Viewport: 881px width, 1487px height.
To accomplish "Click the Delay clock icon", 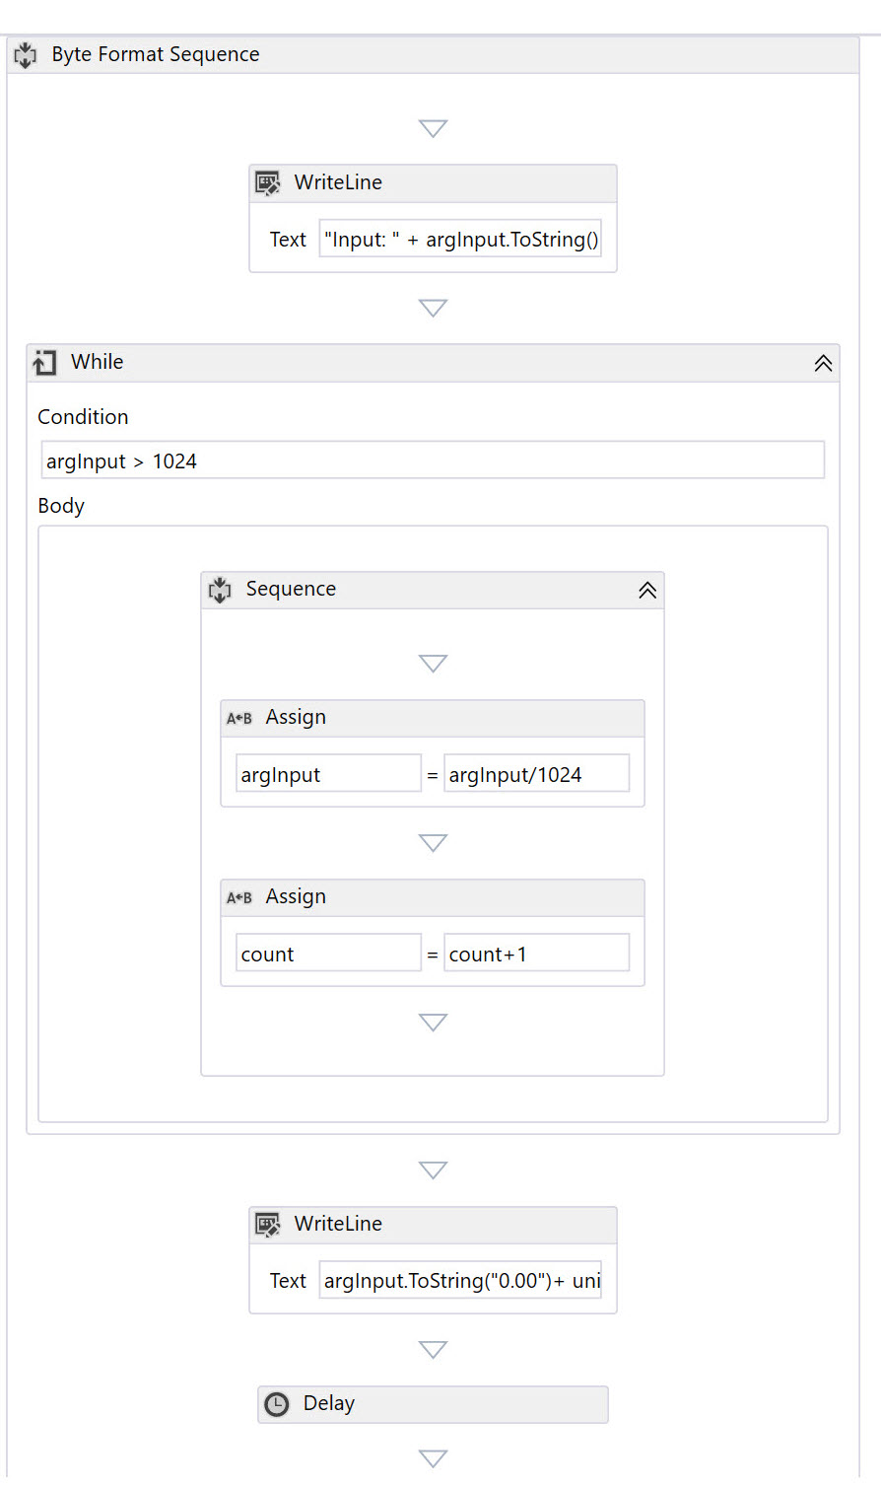I will click(278, 1404).
